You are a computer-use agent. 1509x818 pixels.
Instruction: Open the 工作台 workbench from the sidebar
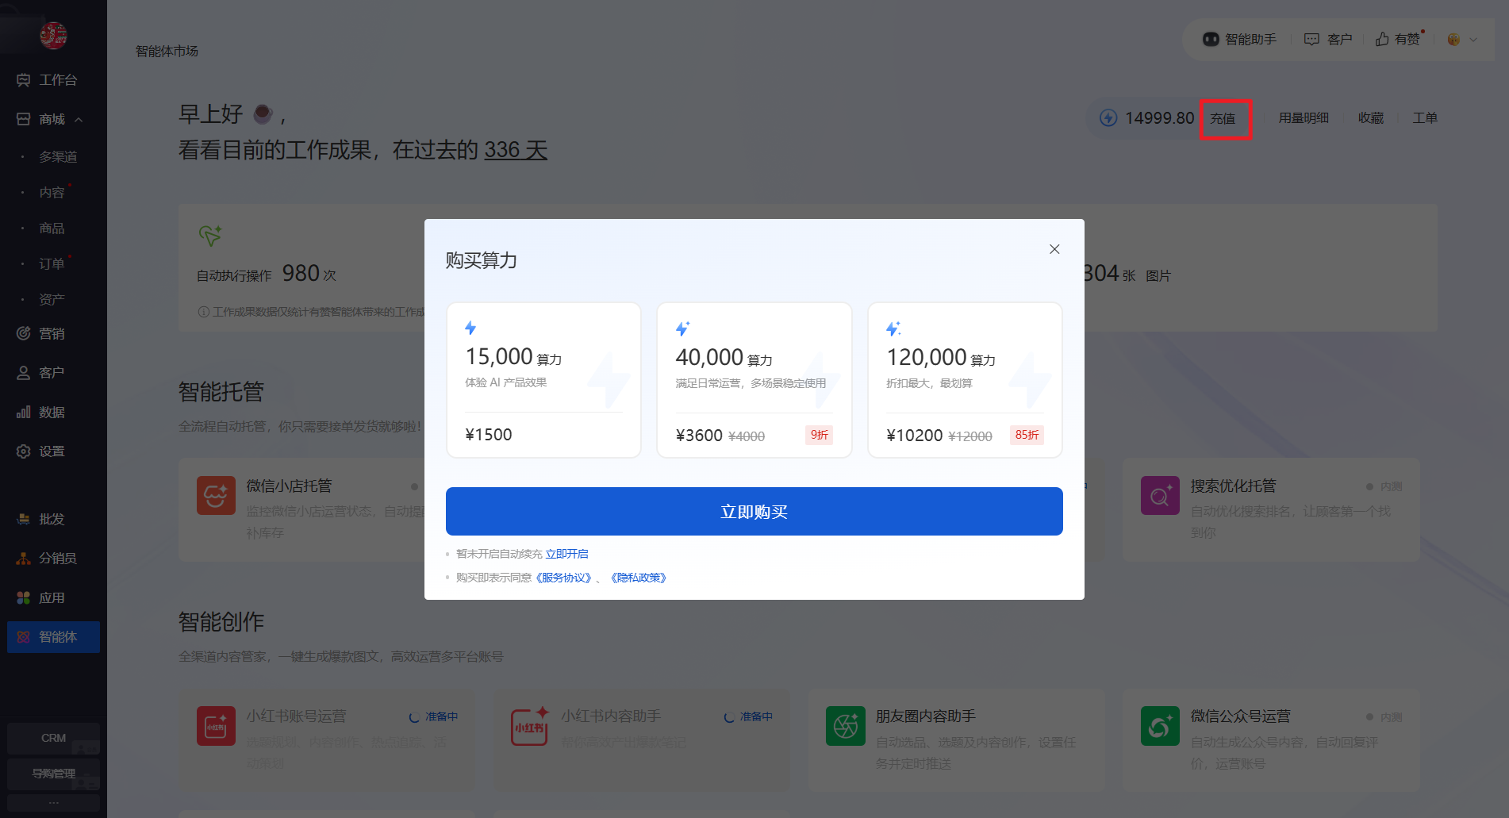(52, 79)
